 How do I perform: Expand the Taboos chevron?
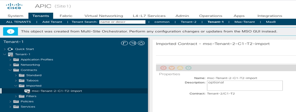16,80
